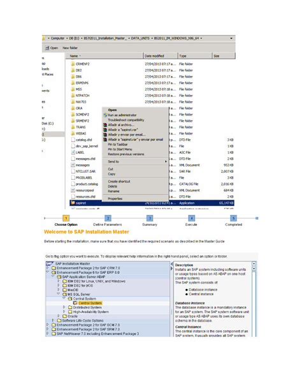Sort files by the Size column header
This screenshot has height=391, width=302.
[x=224, y=56]
